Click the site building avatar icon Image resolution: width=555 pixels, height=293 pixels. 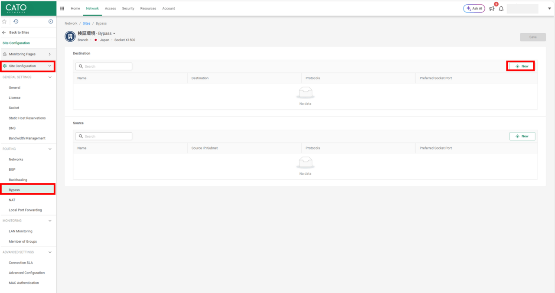tap(70, 36)
